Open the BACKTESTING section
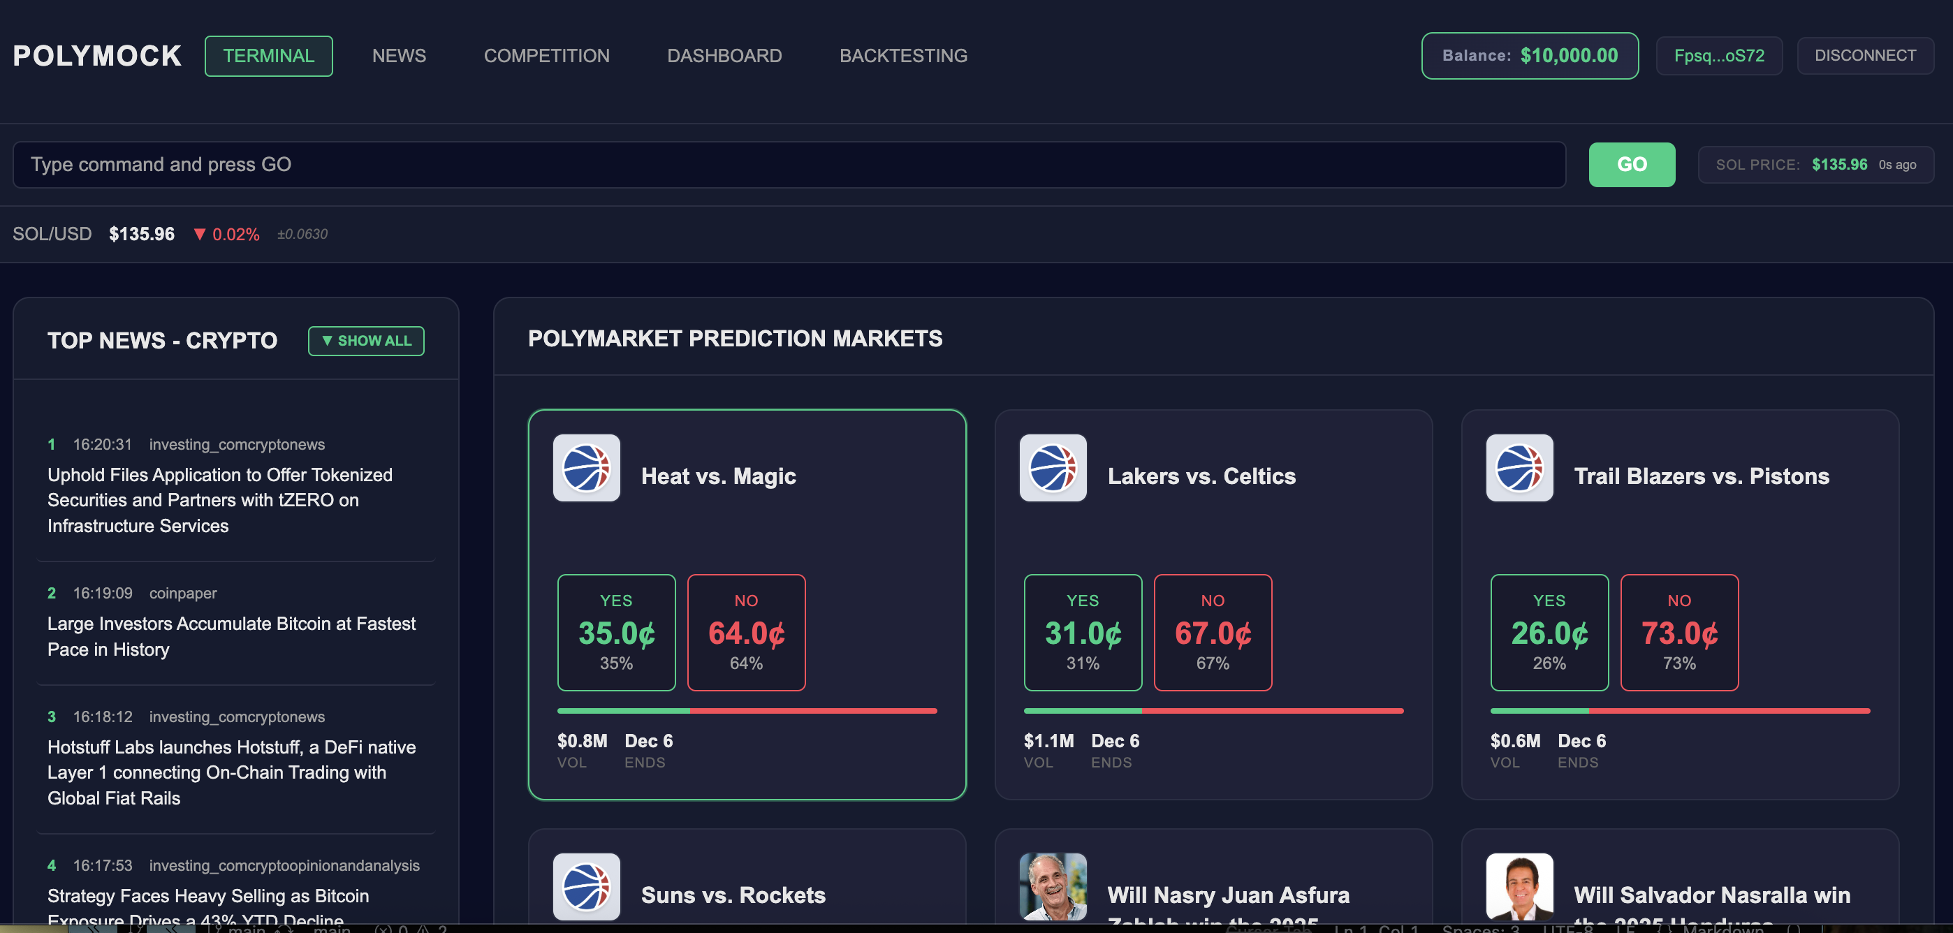 pyautogui.click(x=903, y=54)
